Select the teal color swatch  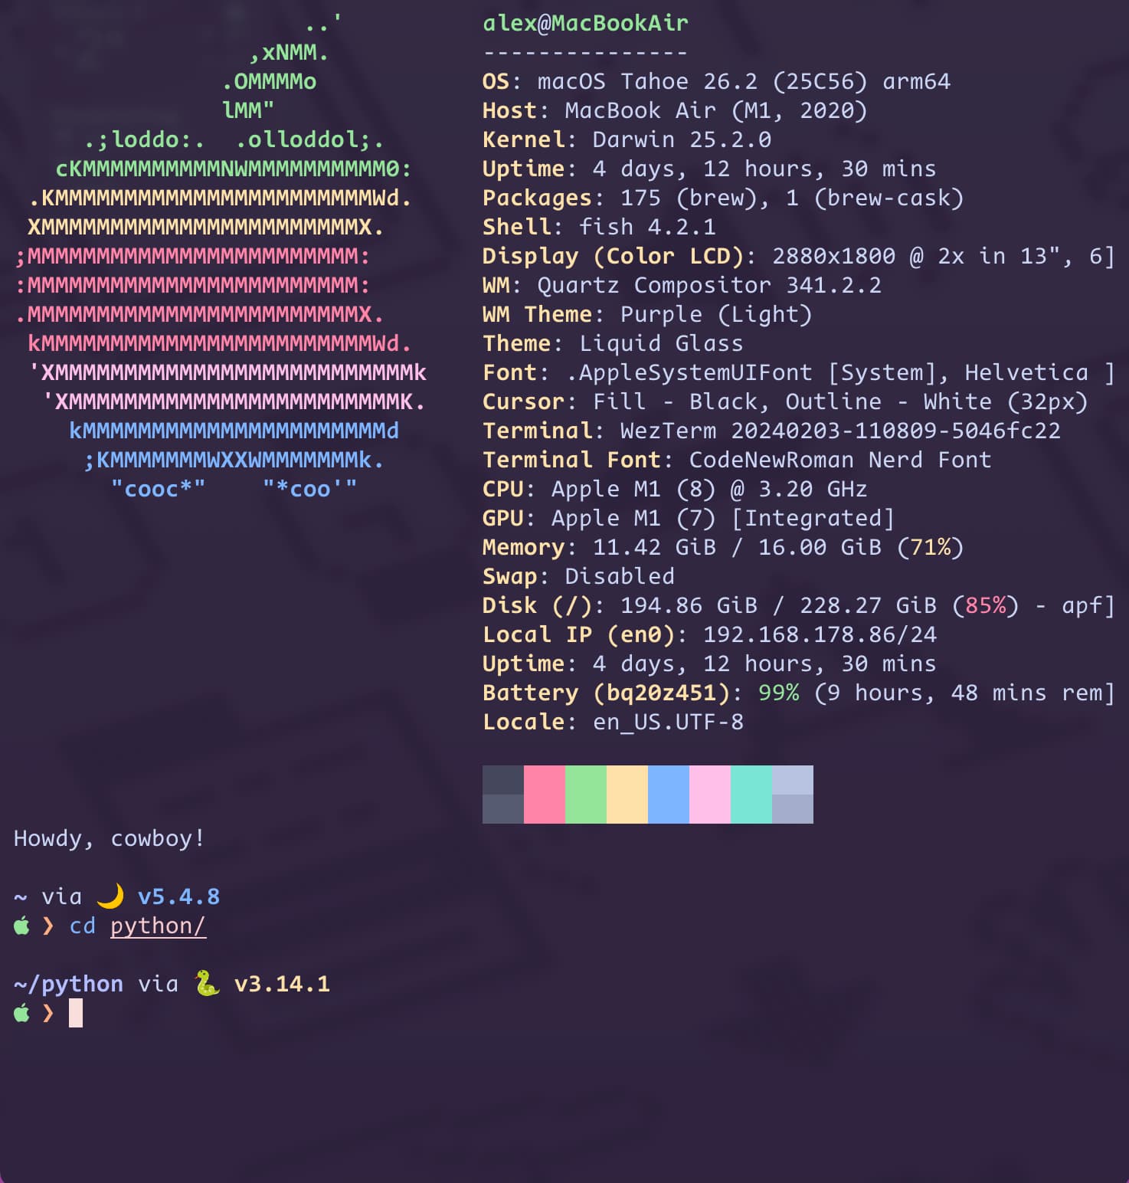(x=751, y=794)
